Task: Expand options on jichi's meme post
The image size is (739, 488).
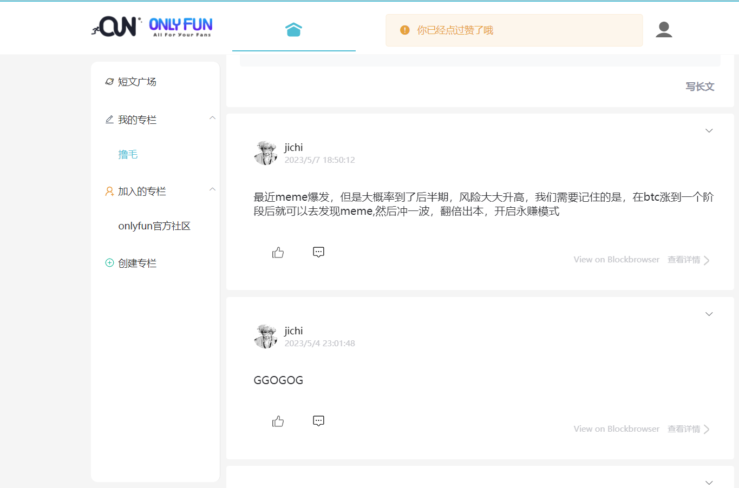Action: (x=709, y=130)
